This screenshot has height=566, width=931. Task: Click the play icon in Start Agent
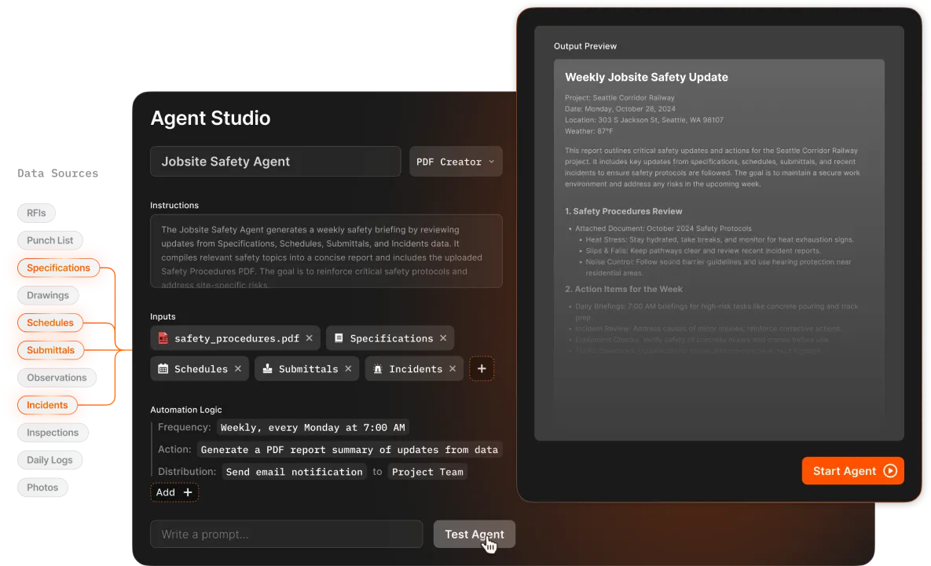tap(890, 471)
